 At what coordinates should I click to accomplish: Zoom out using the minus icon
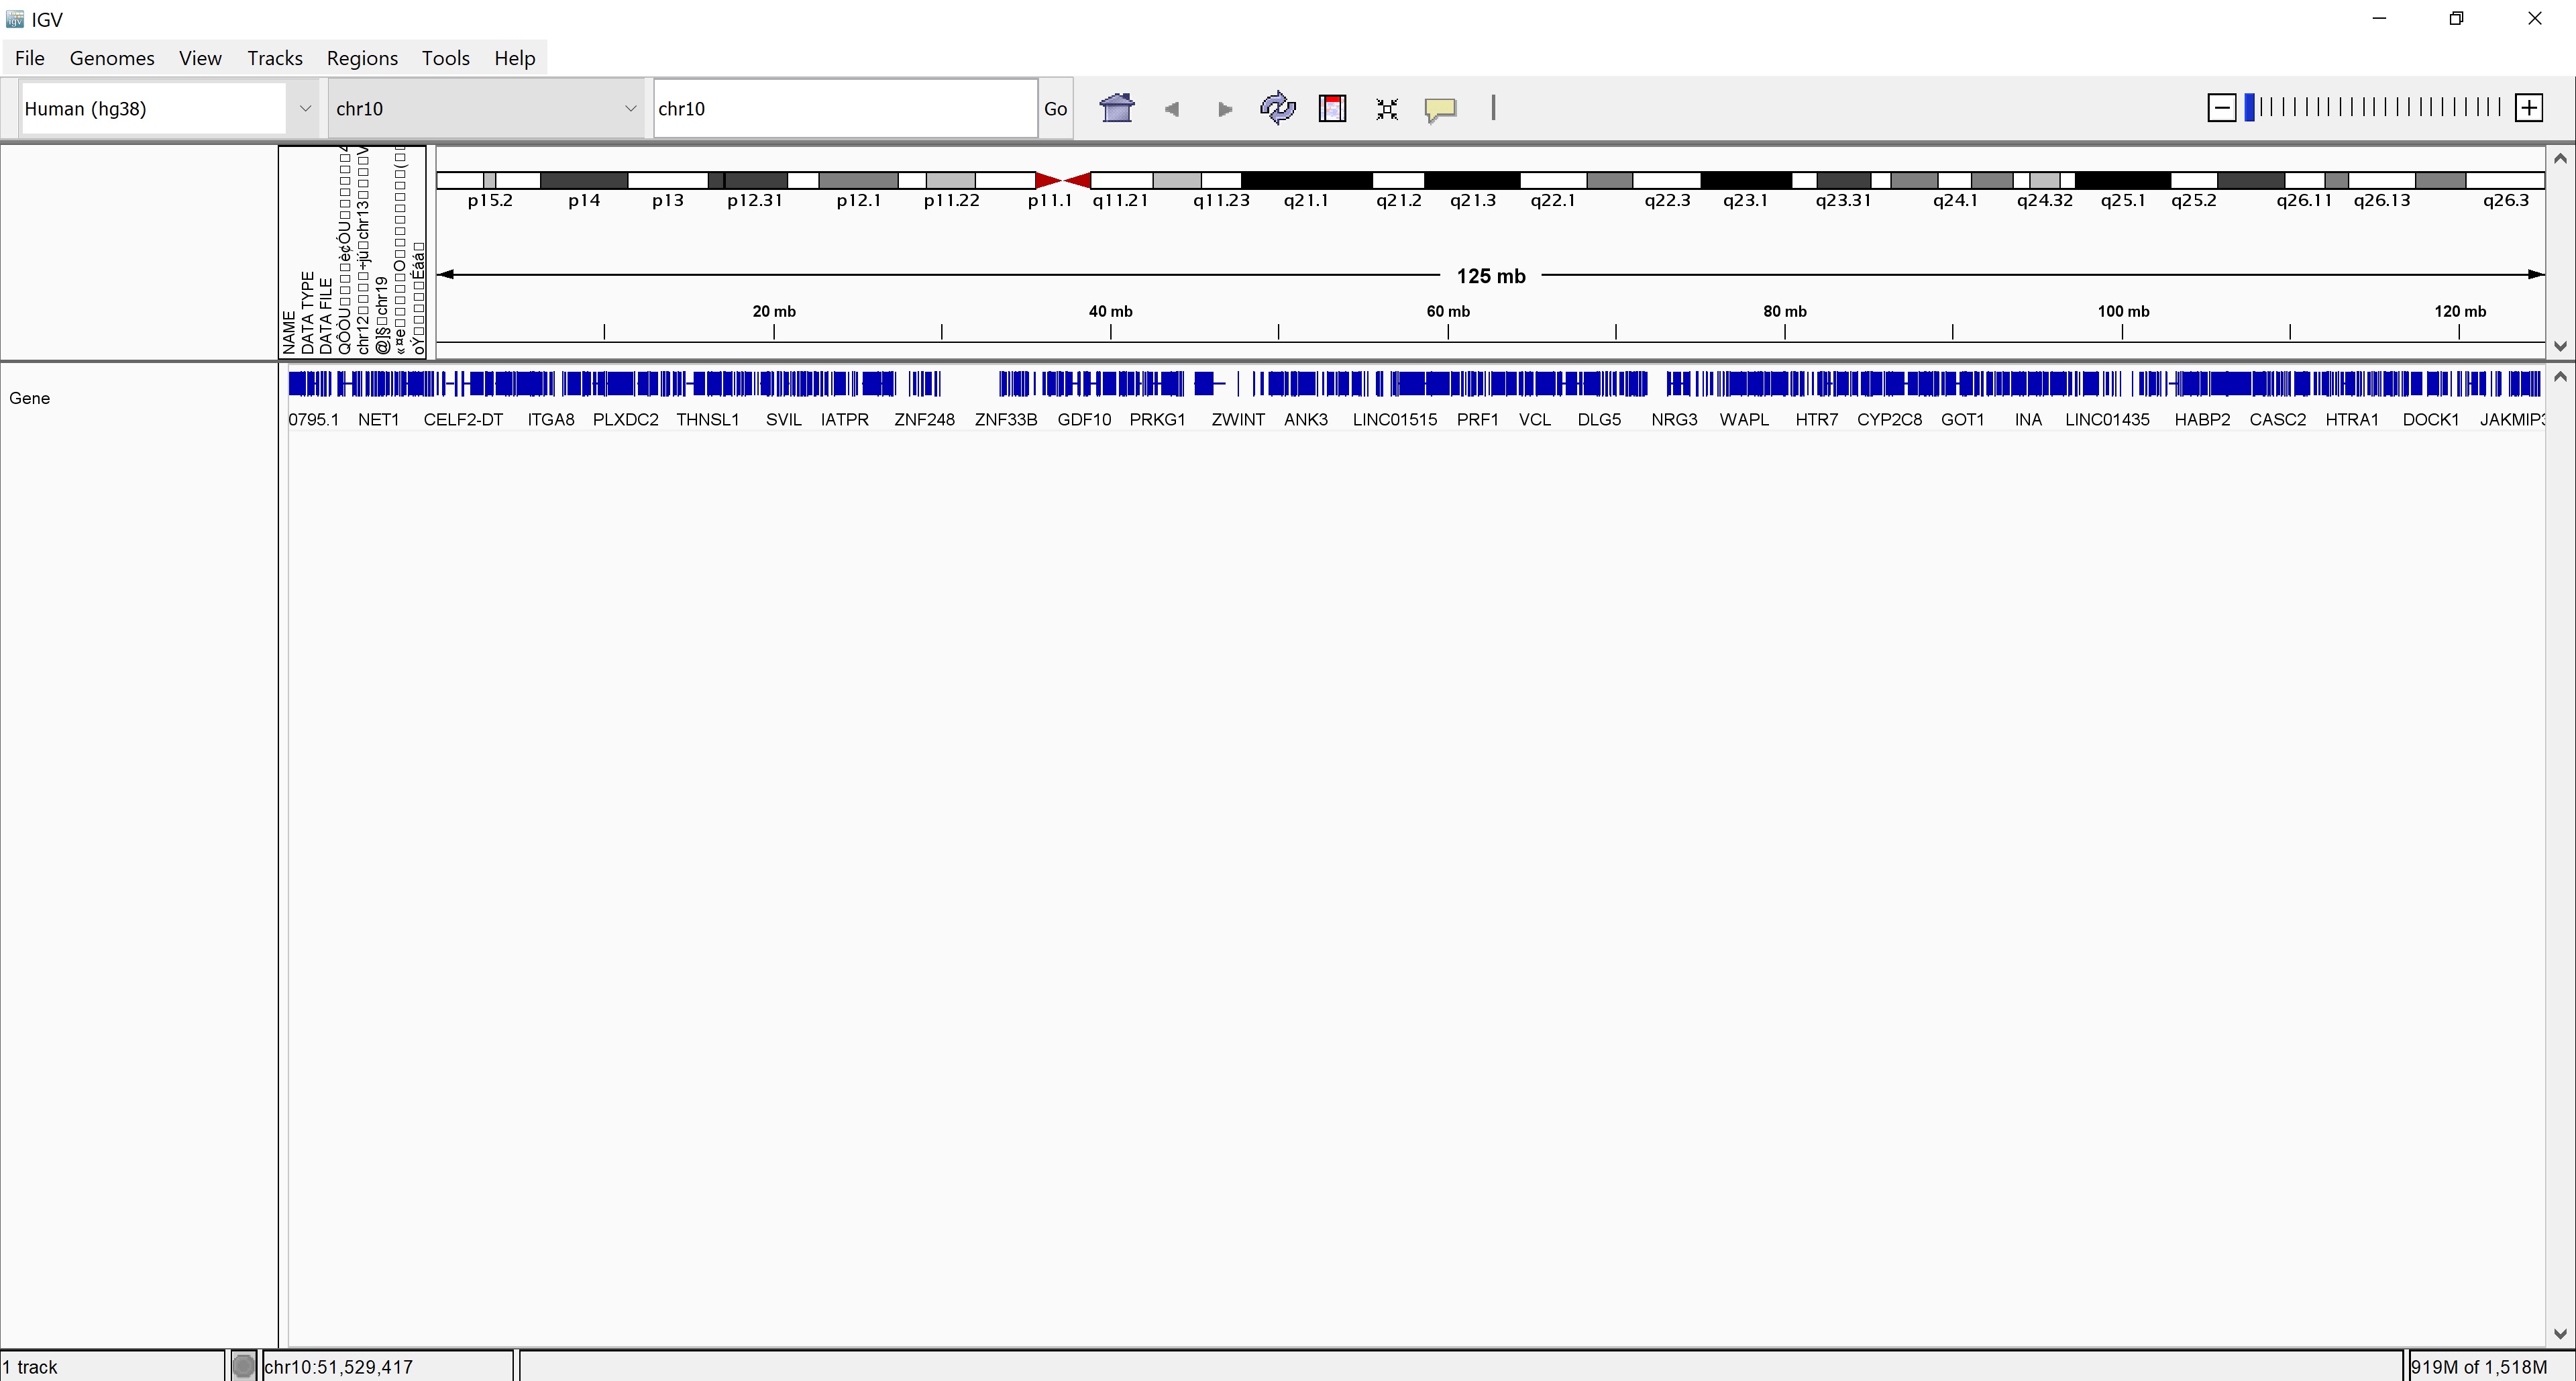tap(2222, 107)
